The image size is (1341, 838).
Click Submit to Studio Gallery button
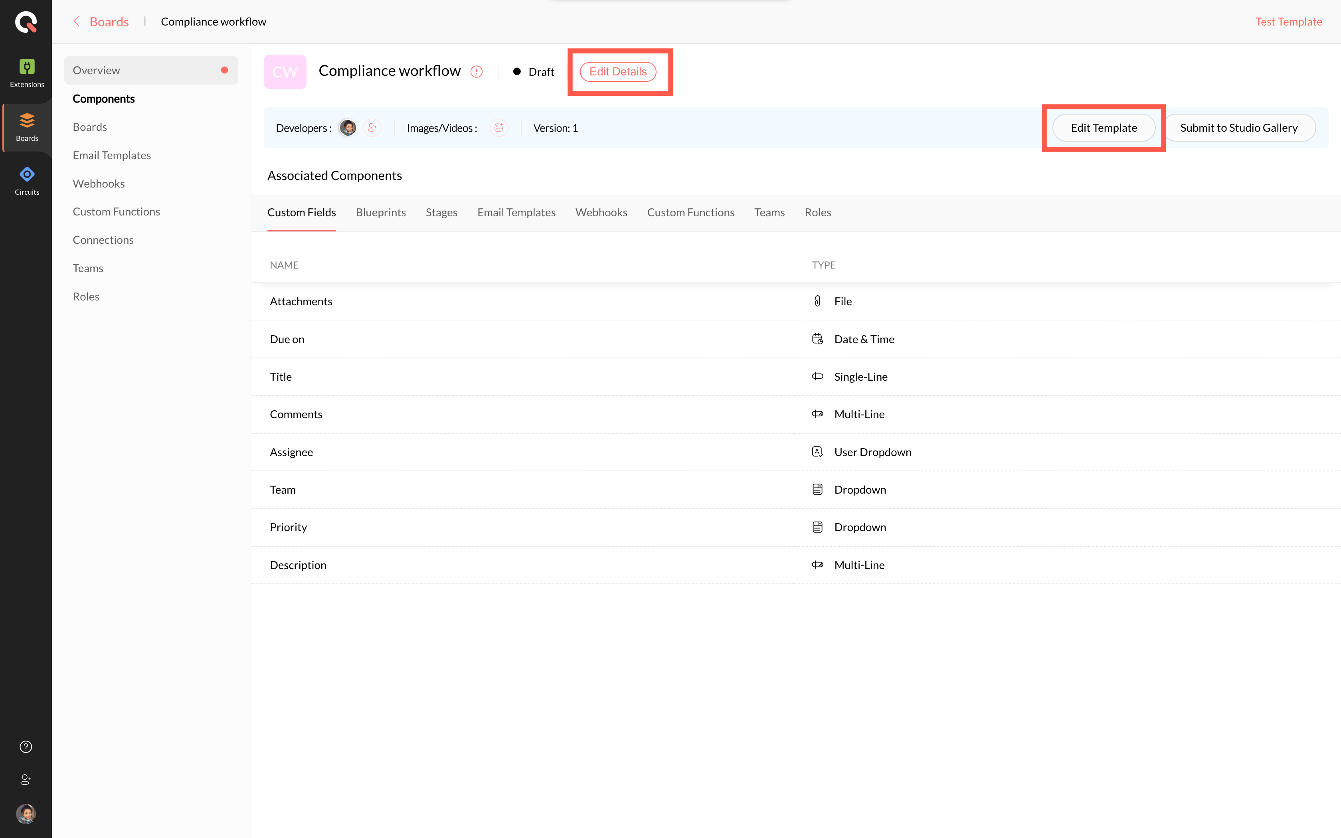1238,127
